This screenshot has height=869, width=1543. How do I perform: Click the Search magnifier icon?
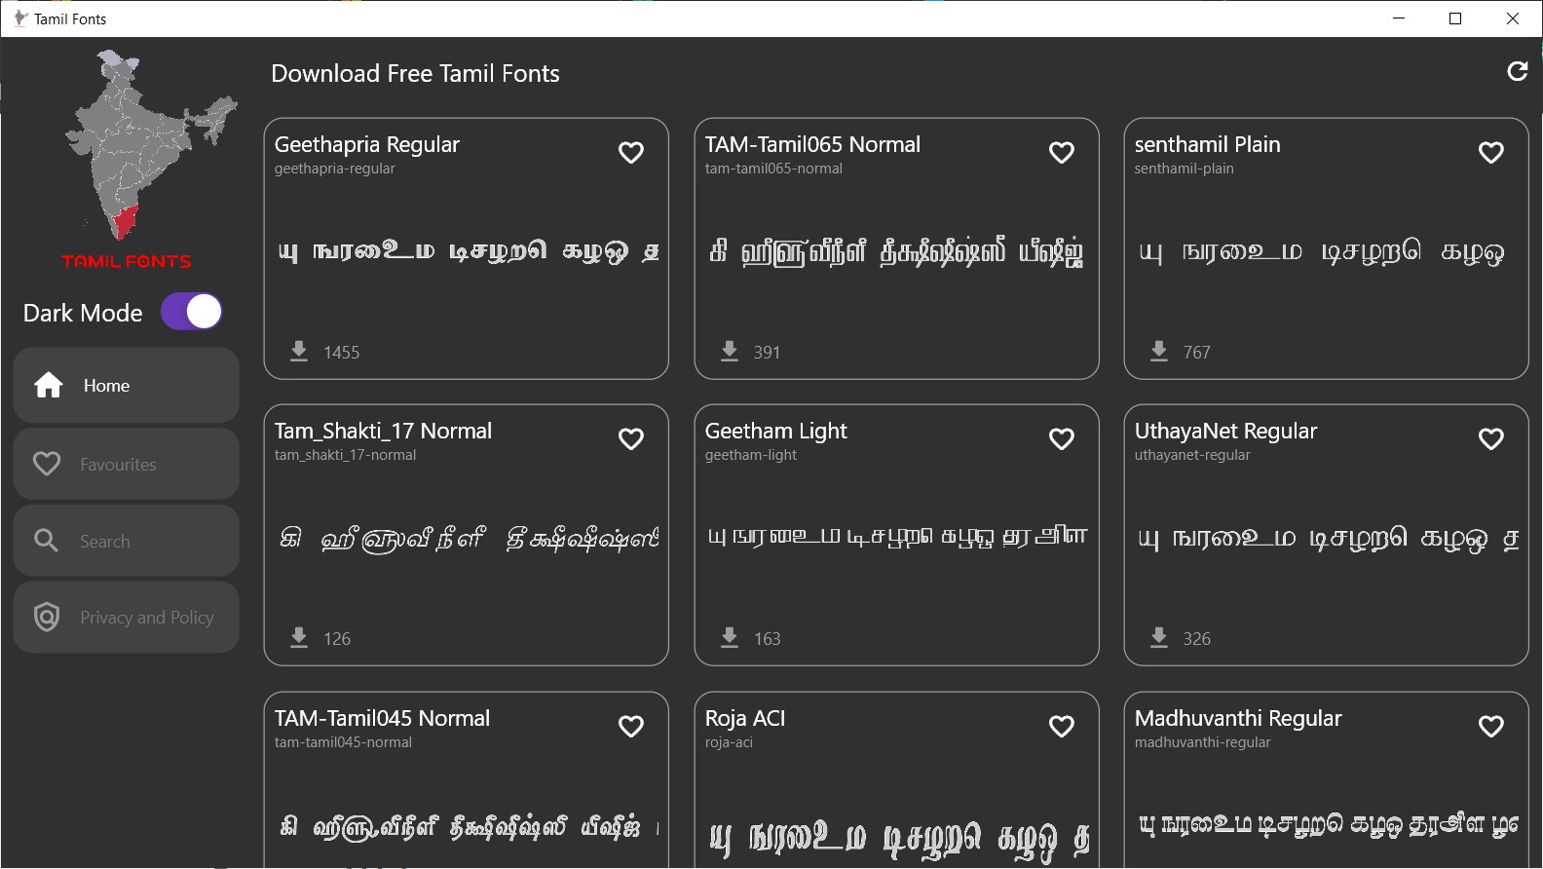(47, 541)
